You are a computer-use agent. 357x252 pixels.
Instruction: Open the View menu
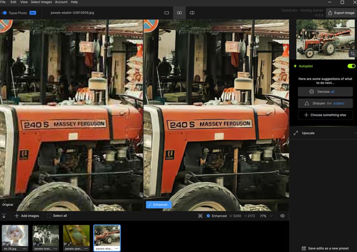point(24,2)
